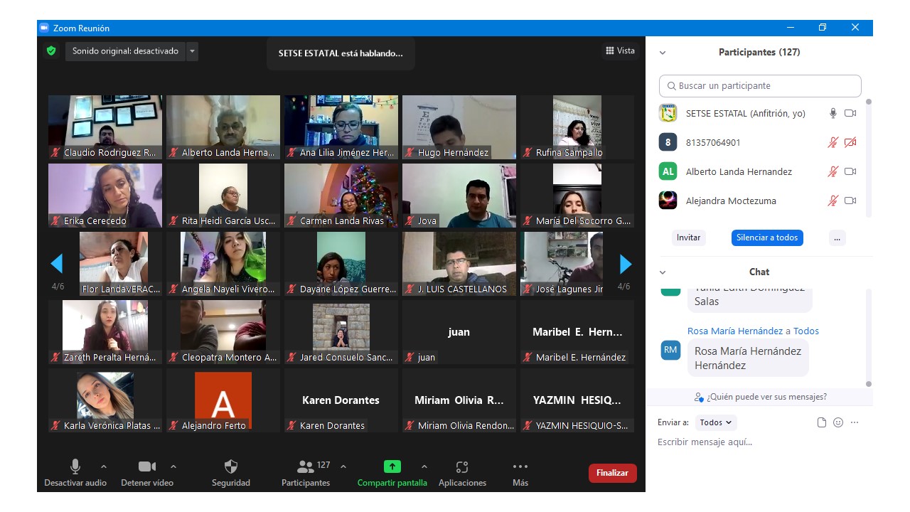Toggle camera icon for Alejandra Moctezuma
This screenshot has height=512, width=910.
point(850,201)
